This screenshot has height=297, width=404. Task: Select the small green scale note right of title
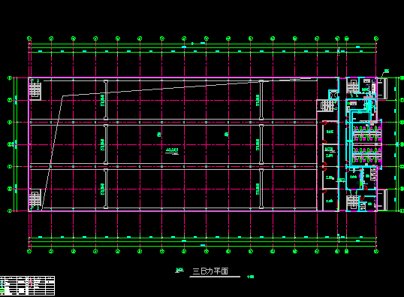tap(251, 277)
